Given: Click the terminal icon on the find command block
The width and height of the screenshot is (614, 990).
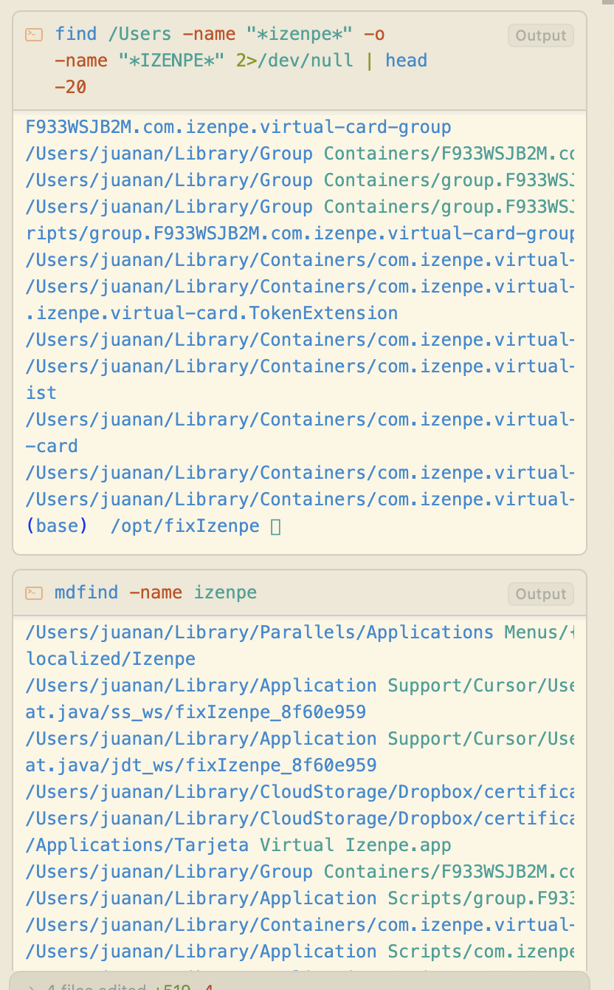Looking at the screenshot, I should 35,34.
